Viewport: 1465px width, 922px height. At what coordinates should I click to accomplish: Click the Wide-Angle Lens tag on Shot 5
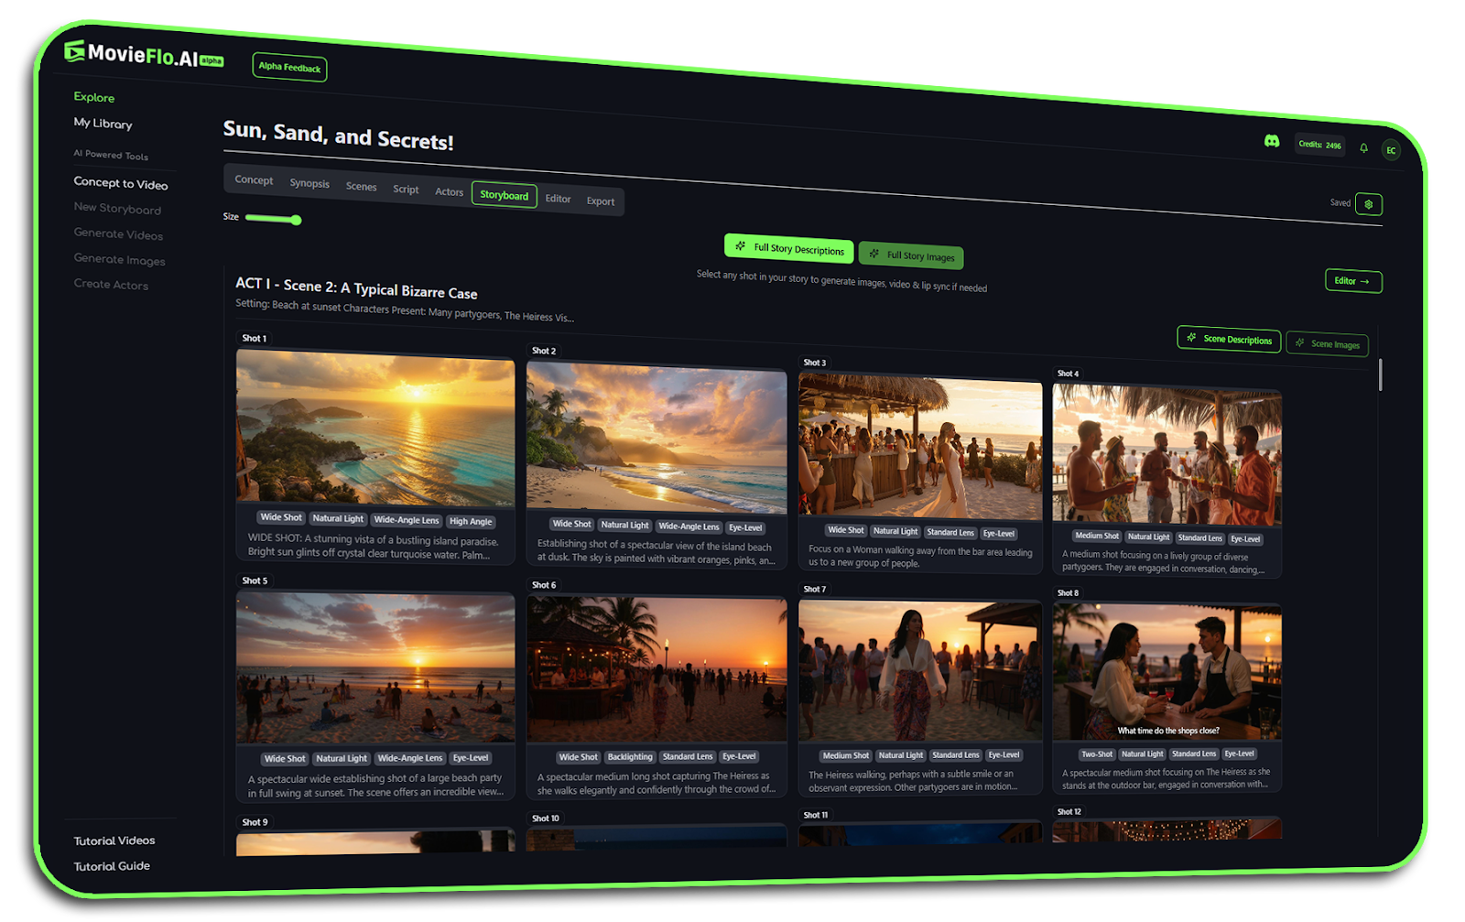click(x=410, y=758)
